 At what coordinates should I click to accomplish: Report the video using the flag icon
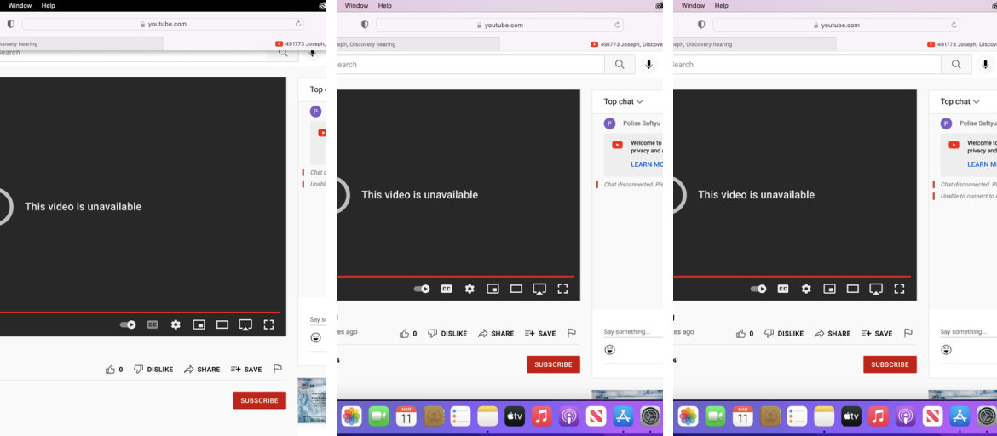point(572,334)
